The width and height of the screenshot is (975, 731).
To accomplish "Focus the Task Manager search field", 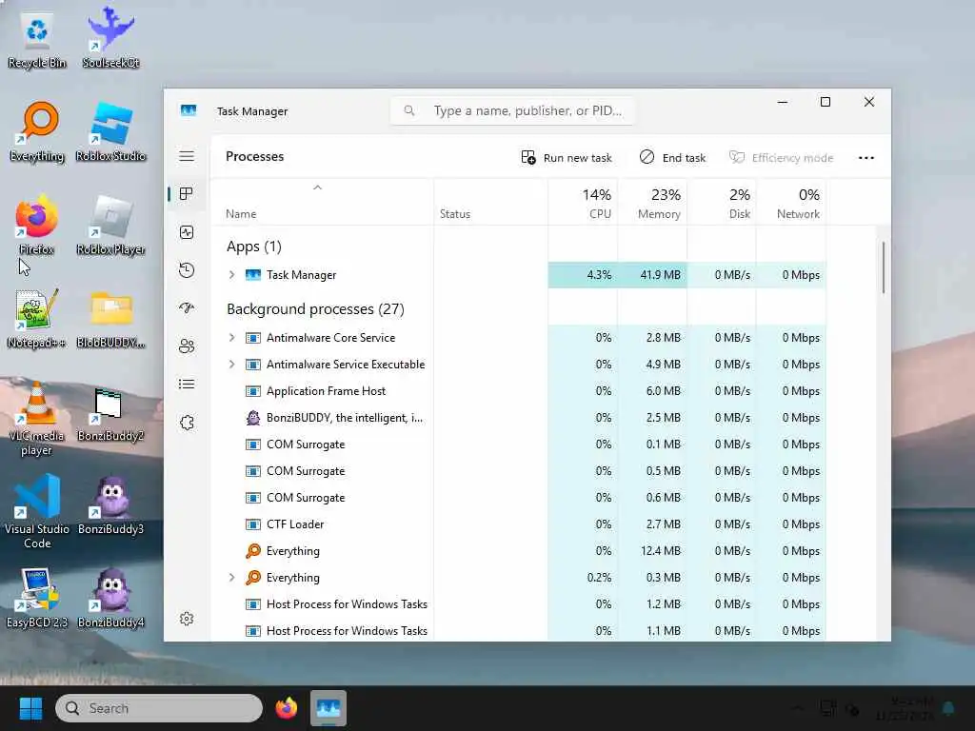I will [x=511, y=110].
